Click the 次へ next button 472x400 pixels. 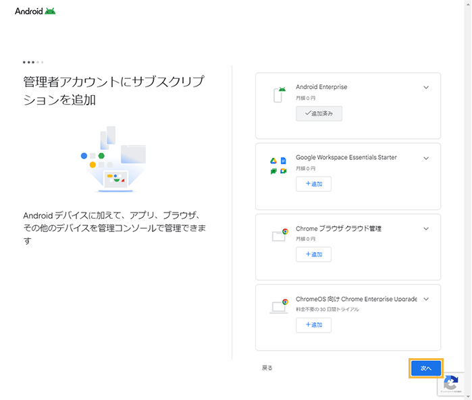425,368
